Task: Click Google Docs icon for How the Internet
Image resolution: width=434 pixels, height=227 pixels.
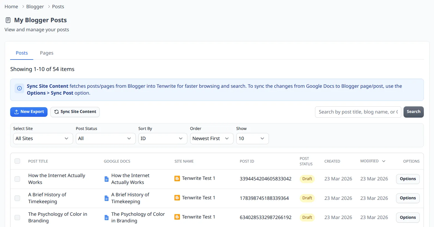Action: 107,179
